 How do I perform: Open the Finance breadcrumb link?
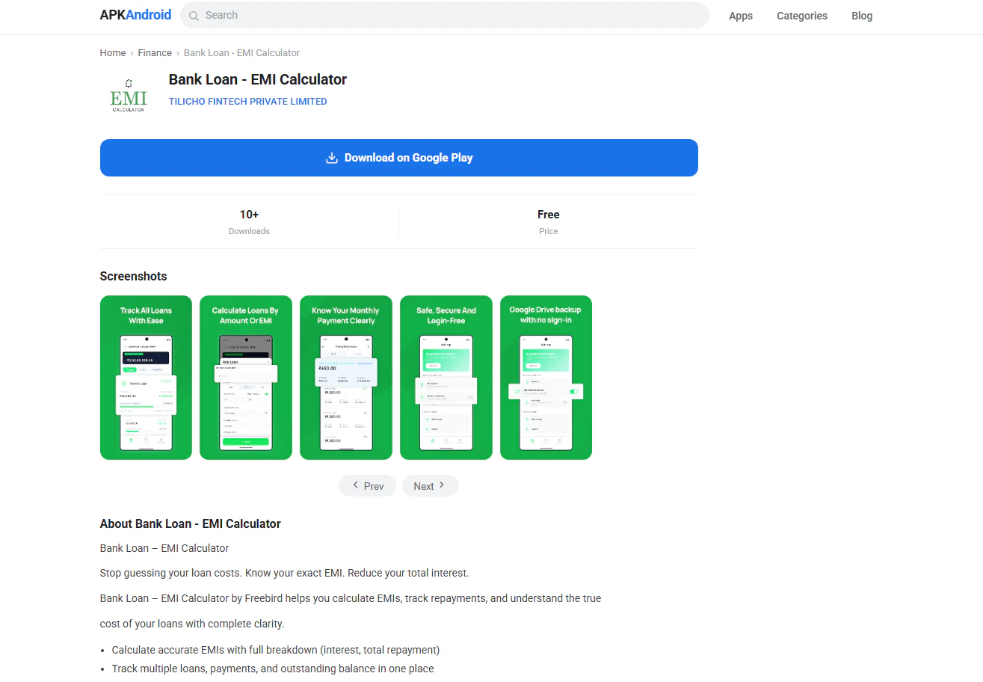(155, 53)
